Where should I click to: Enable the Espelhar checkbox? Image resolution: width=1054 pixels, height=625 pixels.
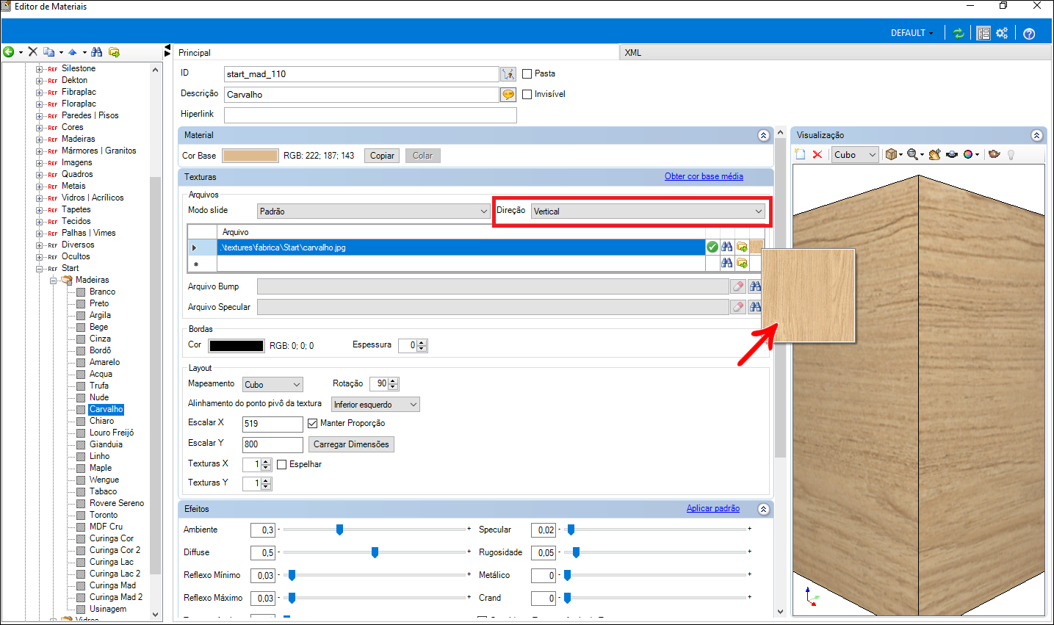point(281,465)
